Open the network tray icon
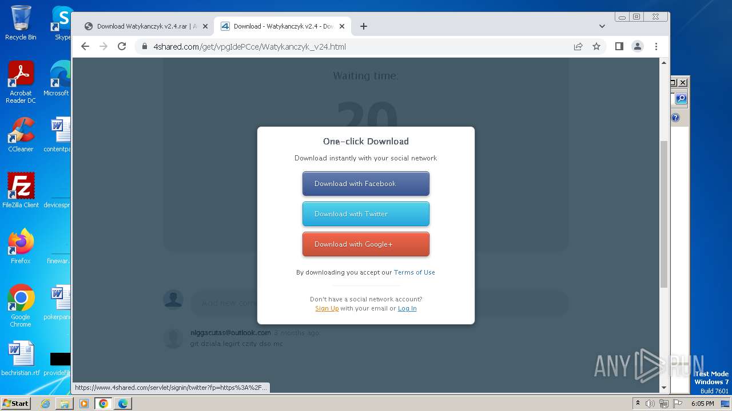Viewport: 732px width, 411px height. tap(664, 404)
